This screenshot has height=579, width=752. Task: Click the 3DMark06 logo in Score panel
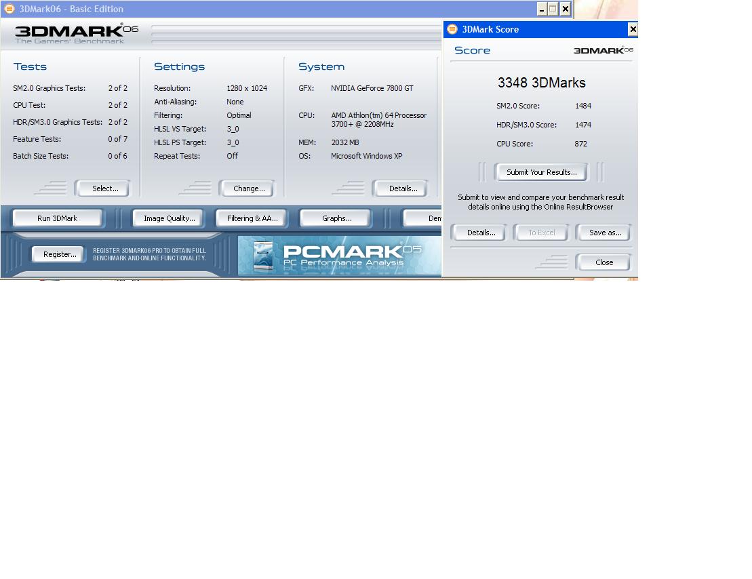point(603,50)
